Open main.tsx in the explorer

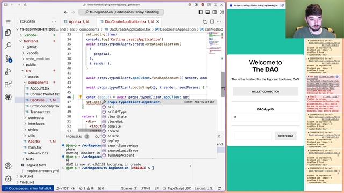35,147
